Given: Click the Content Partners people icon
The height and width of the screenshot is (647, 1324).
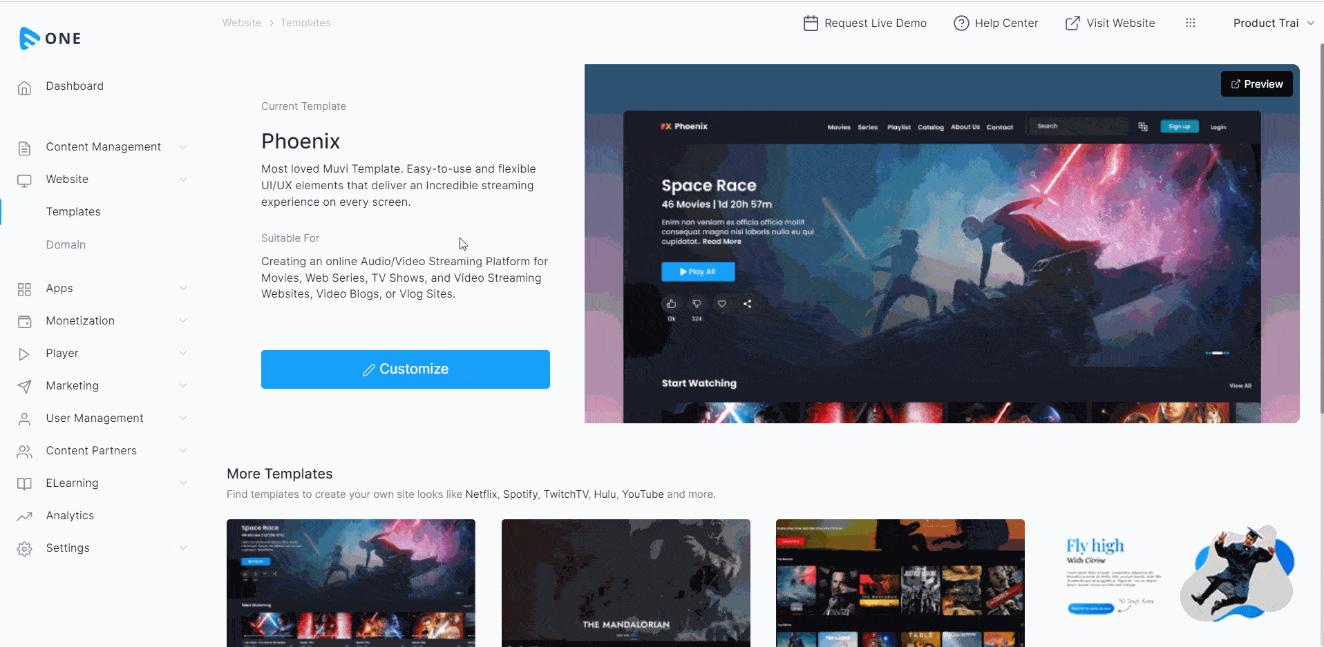Looking at the screenshot, I should coord(24,452).
